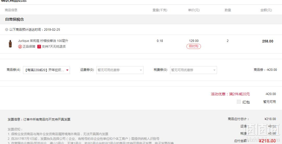Open the 运费券 shipping coupon dropdown
Screen dimensions: 282x144
pos(120,70)
